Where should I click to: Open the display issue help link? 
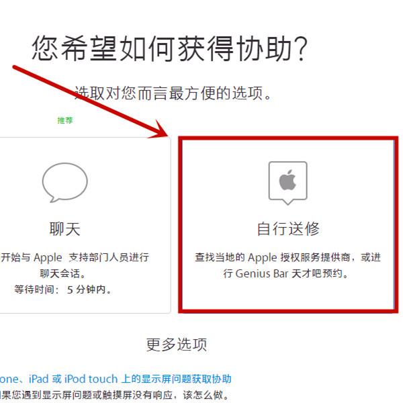[x=116, y=379]
